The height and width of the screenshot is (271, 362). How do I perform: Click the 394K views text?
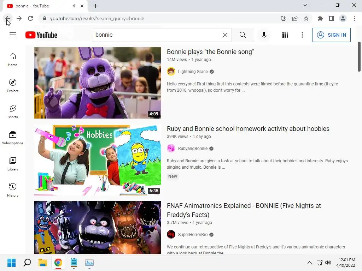pos(177,137)
